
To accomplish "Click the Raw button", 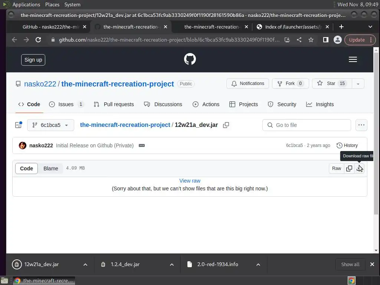I will (x=336, y=168).
